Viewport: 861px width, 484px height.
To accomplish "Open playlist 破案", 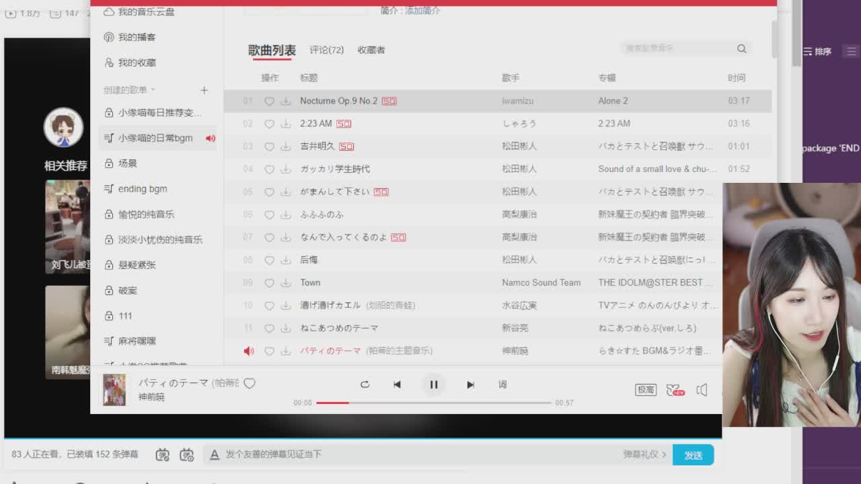I will tap(127, 290).
